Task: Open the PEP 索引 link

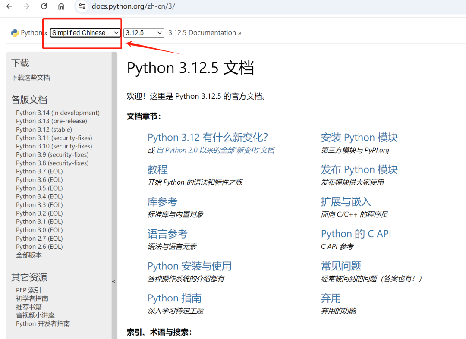Action: tap(28, 290)
